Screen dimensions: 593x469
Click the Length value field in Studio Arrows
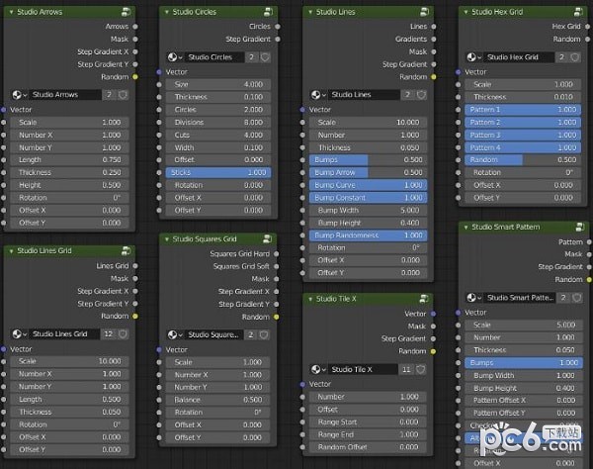69,160
